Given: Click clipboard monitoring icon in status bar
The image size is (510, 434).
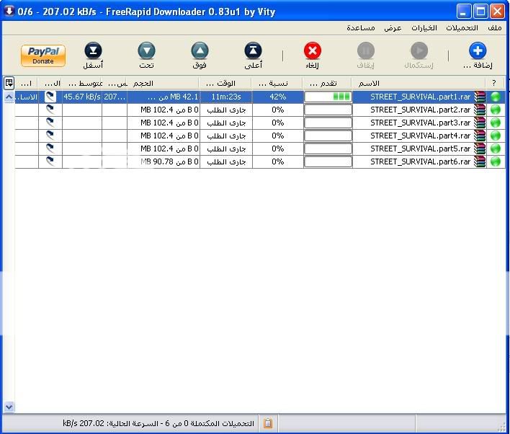Looking at the screenshot, I should (268, 423).
